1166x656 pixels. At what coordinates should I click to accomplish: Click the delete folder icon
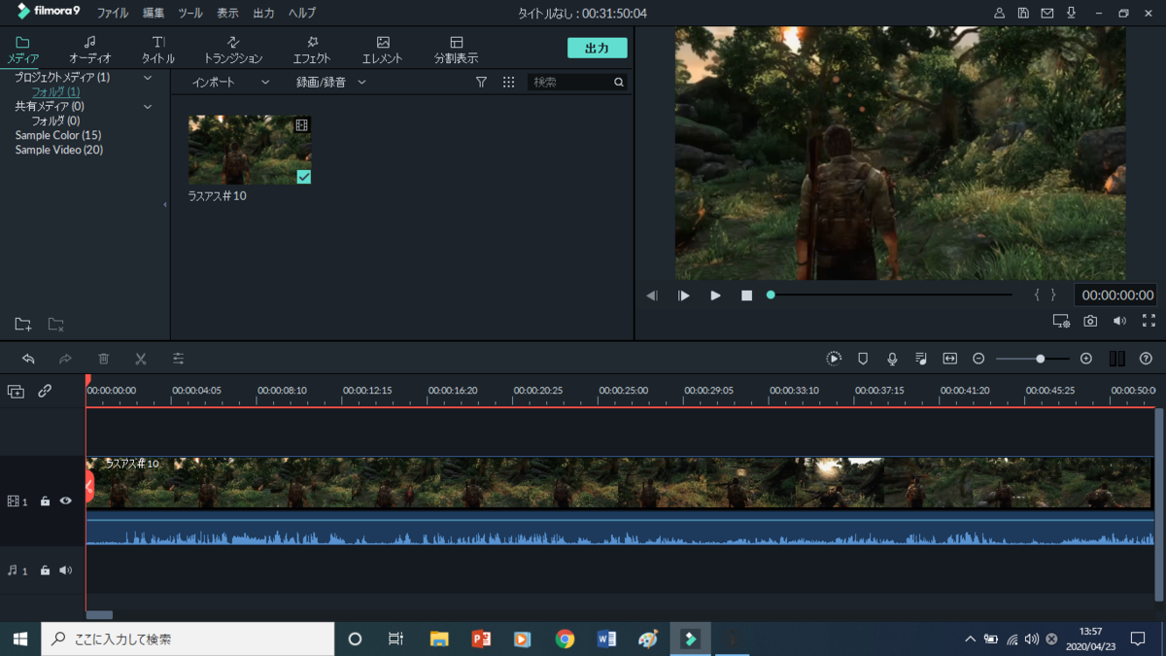[x=56, y=324]
